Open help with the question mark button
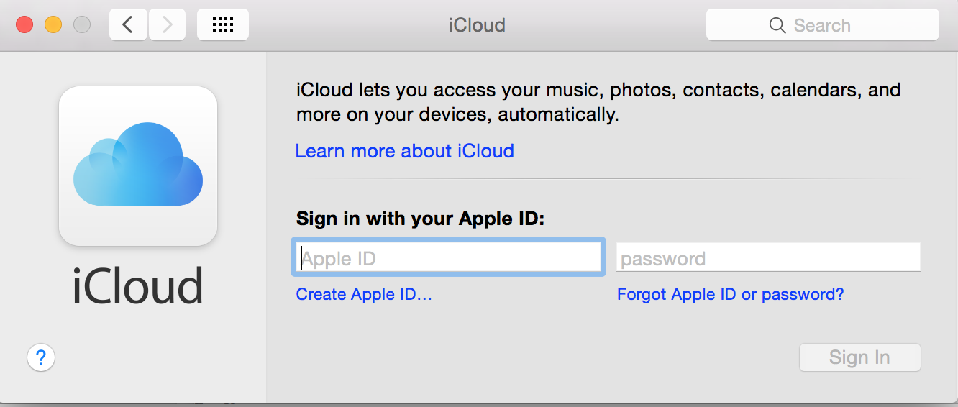The width and height of the screenshot is (958, 407). (41, 357)
